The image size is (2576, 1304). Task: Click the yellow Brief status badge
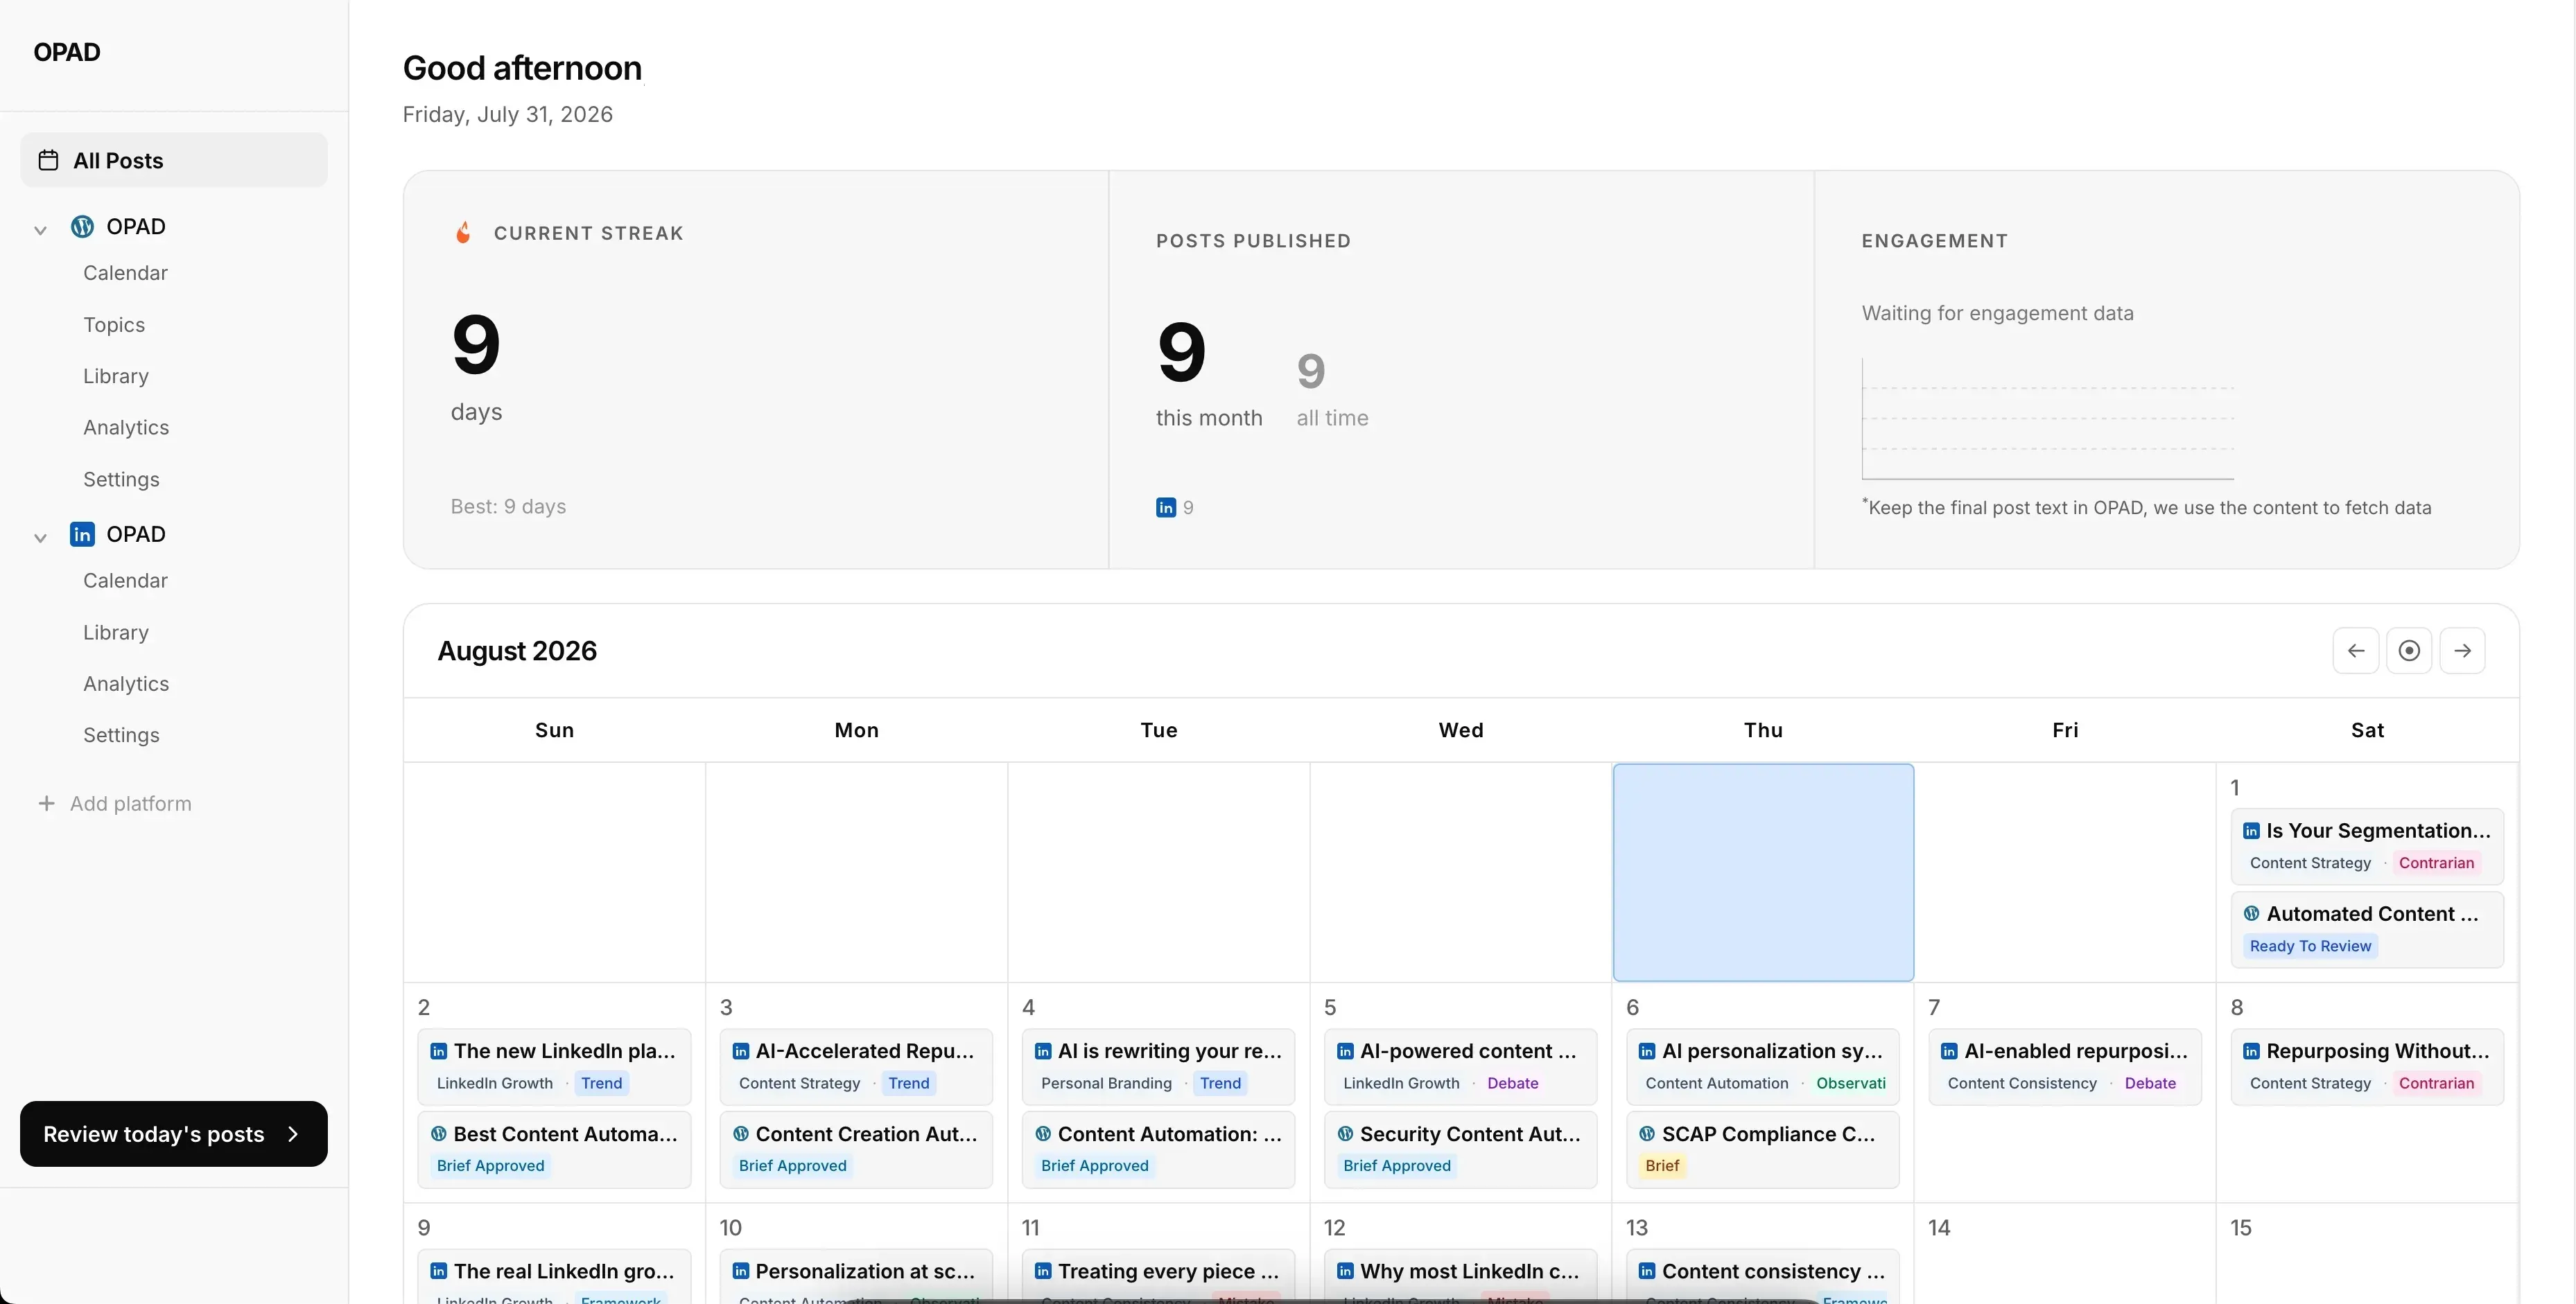(1662, 1166)
